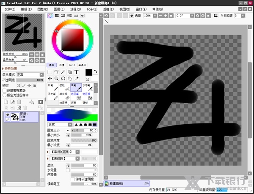Select the Eyedropper color picker tool
254x194 pixels.
77,79
